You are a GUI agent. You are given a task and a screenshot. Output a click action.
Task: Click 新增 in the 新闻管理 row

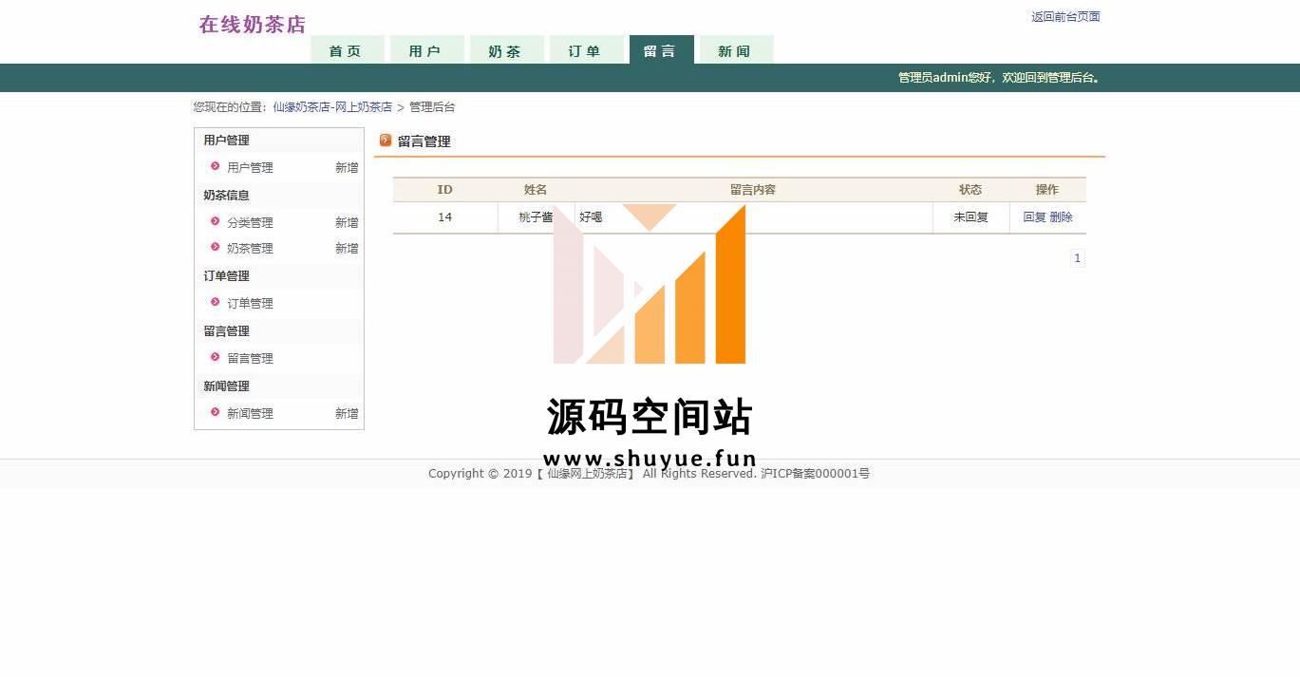click(347, 413)
